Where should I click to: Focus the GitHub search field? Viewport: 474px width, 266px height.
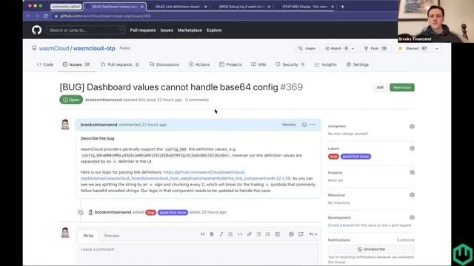click(86, 30)
